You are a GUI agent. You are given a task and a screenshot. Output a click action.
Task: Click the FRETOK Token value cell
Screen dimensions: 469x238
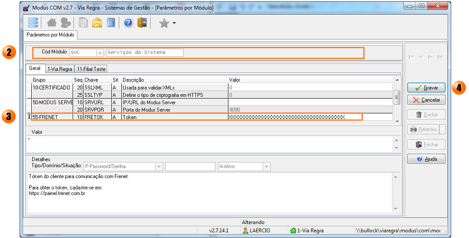[295, 117]
